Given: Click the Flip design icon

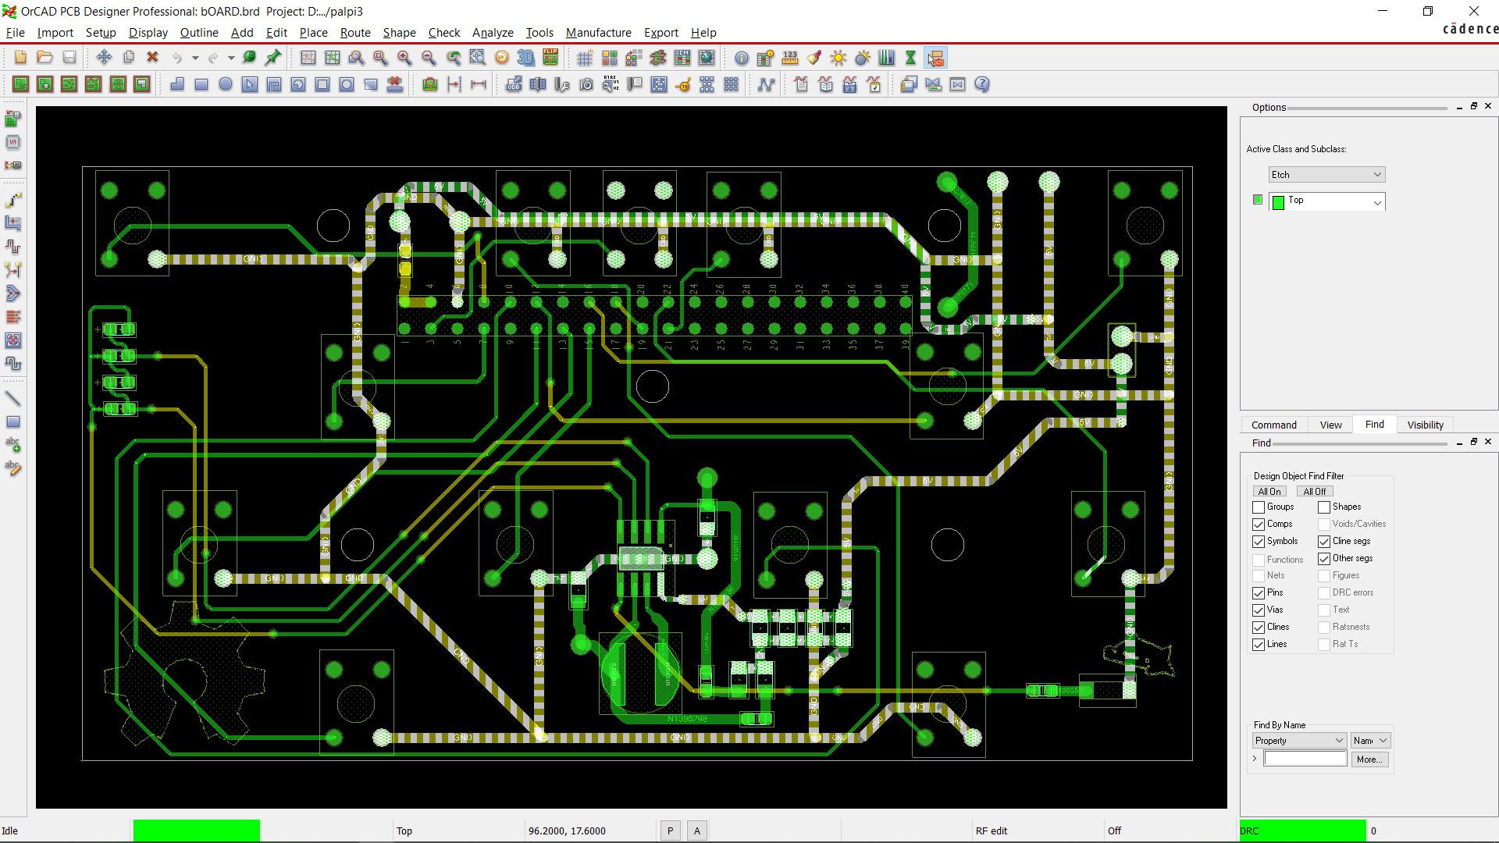Looking at the screenshot, I should point(550,58).
